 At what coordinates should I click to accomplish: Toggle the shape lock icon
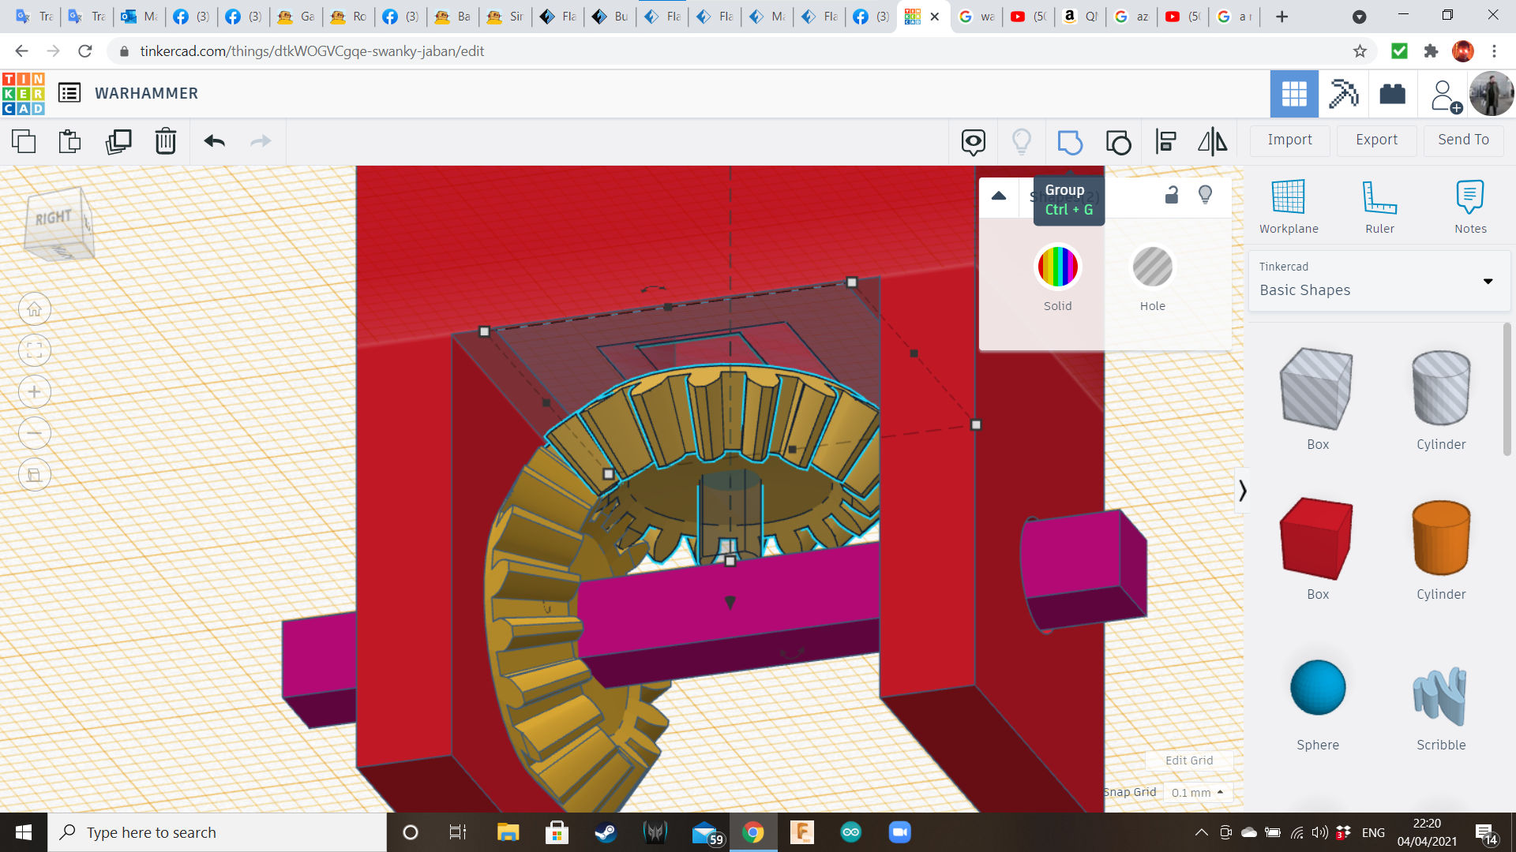pyautogui.click(x=1172, y=195)
